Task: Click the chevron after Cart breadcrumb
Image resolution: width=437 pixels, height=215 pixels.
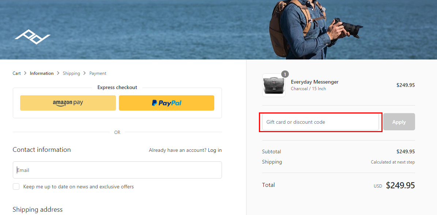Action: tap(25, 73)
